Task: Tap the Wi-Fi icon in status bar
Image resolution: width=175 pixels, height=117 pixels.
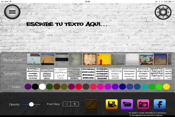Action: click(x=10, y=2)
